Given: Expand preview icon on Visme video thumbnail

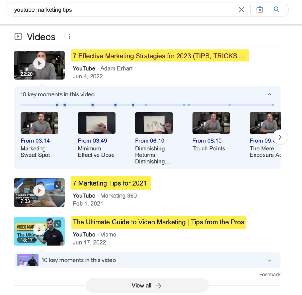Looking at the screenshot, I should click(58, 224).
